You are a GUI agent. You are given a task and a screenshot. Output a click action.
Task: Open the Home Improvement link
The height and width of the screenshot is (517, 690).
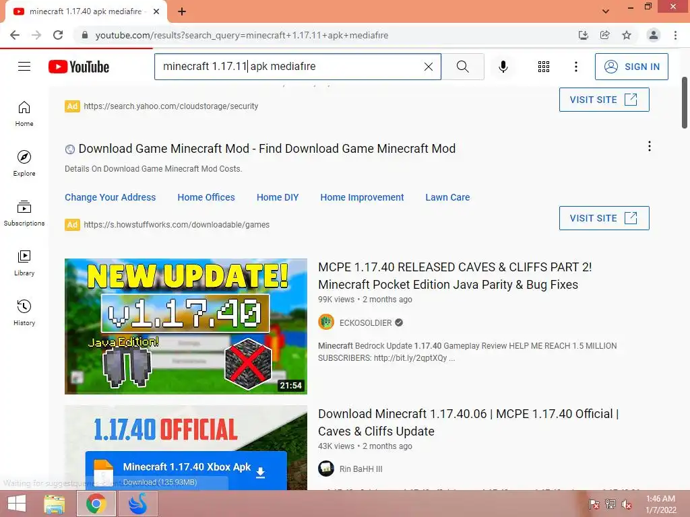362,197
